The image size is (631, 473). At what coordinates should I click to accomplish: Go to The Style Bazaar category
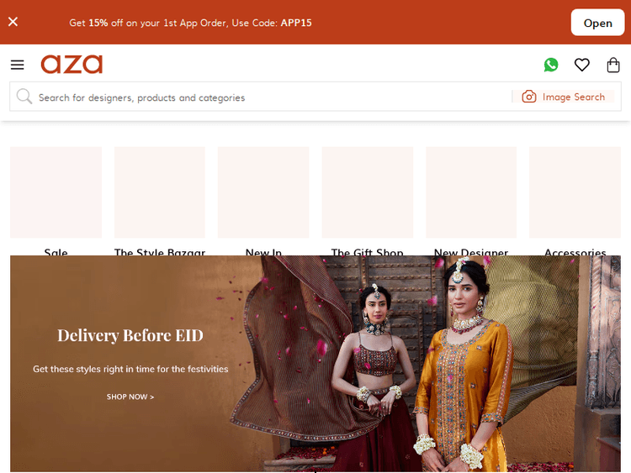coord(160,193)
